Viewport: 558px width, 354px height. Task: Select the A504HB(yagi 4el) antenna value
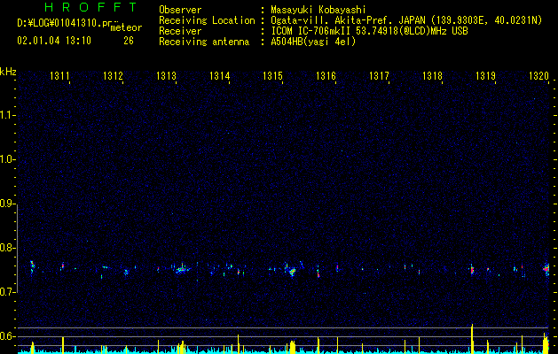pyautogui.click(x=313, y=42)
